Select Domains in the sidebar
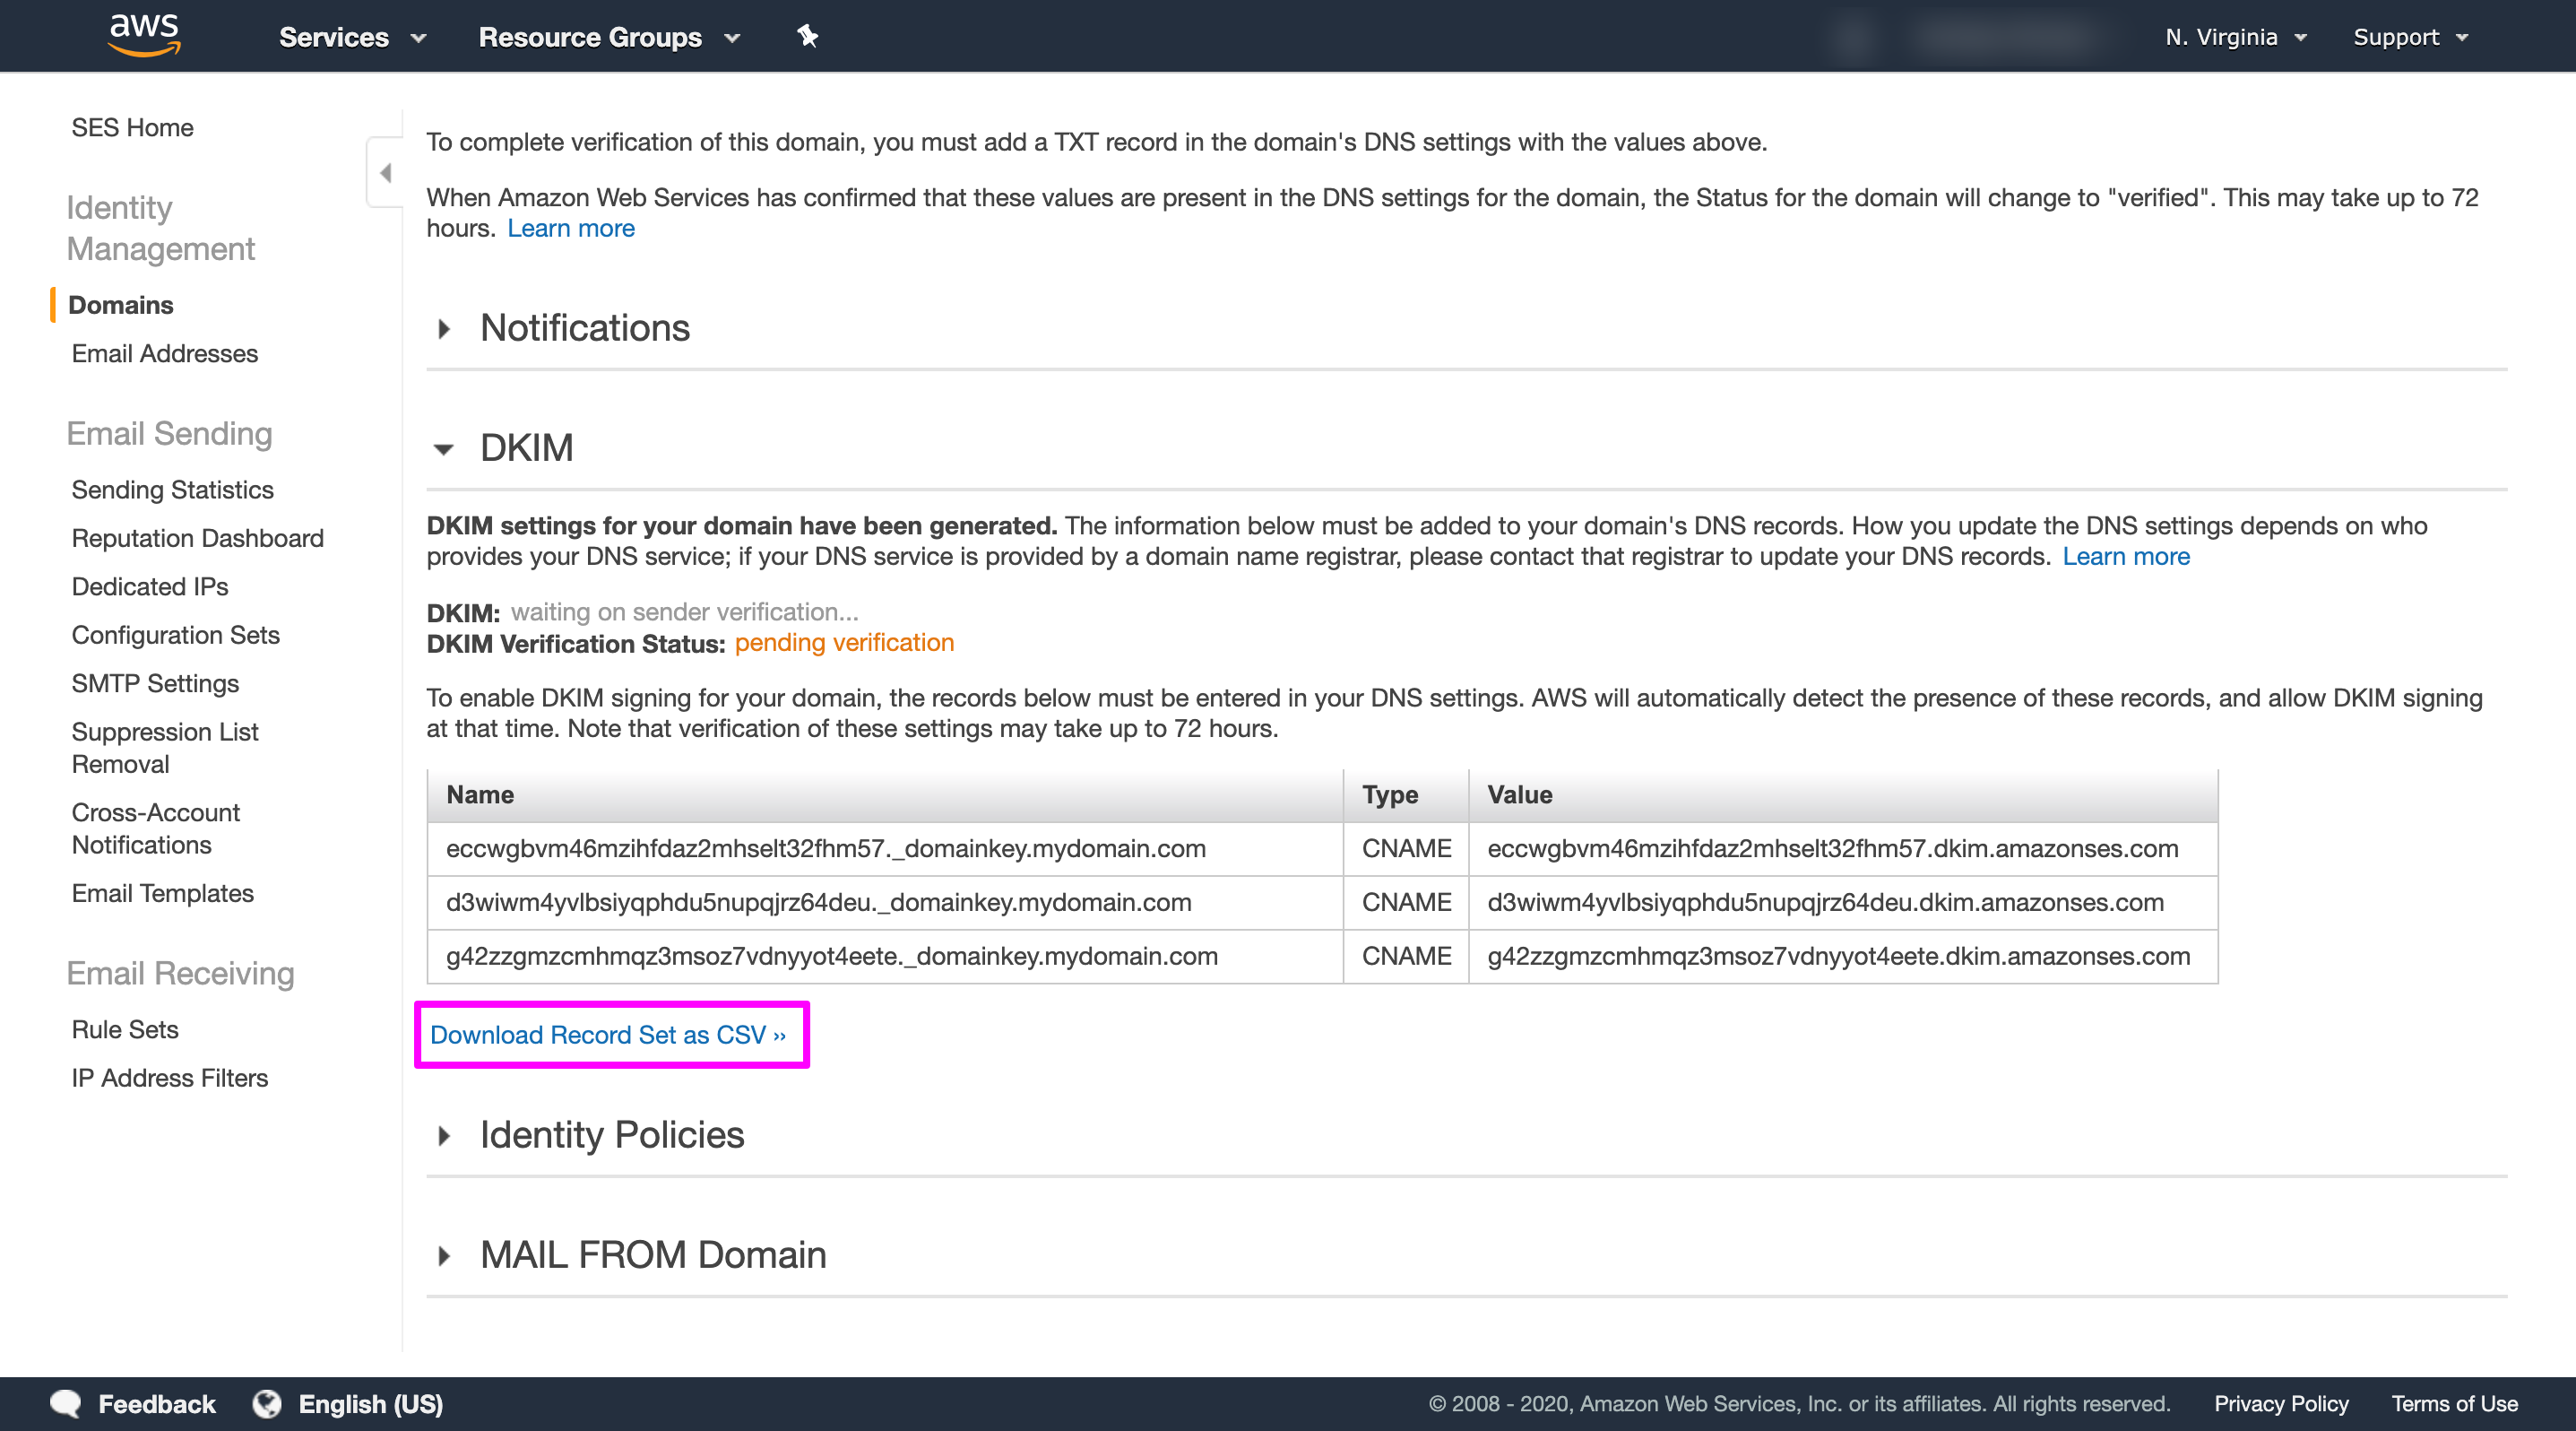Screen dimensions: 2576x1431 tap(121, 304)
